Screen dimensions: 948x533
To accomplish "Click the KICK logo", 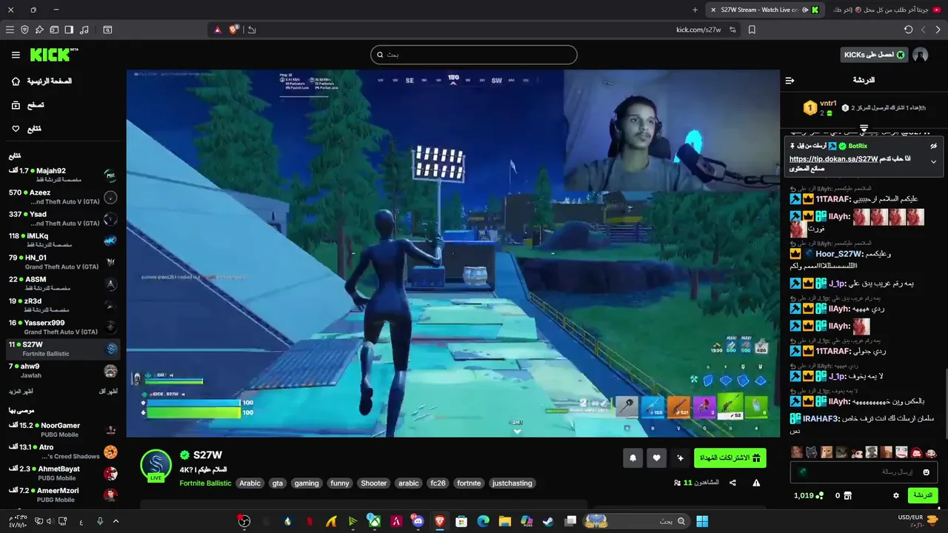I will (53, 55).
